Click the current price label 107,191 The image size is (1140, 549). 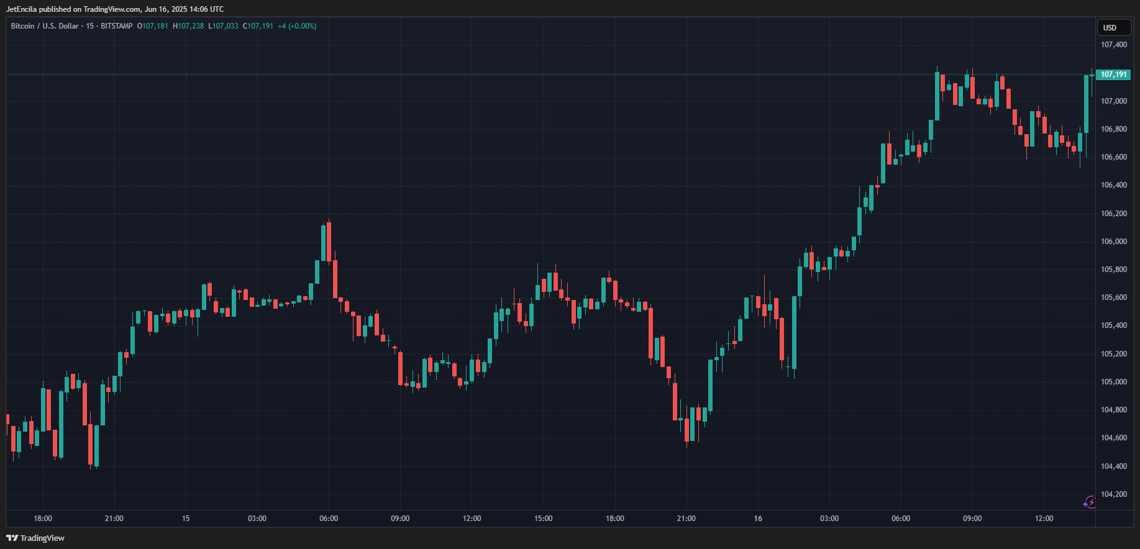pos(1113,75)
